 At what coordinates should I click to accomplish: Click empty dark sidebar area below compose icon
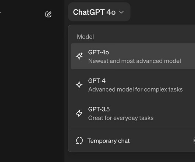pyautogui.click(x=32, y=87)
